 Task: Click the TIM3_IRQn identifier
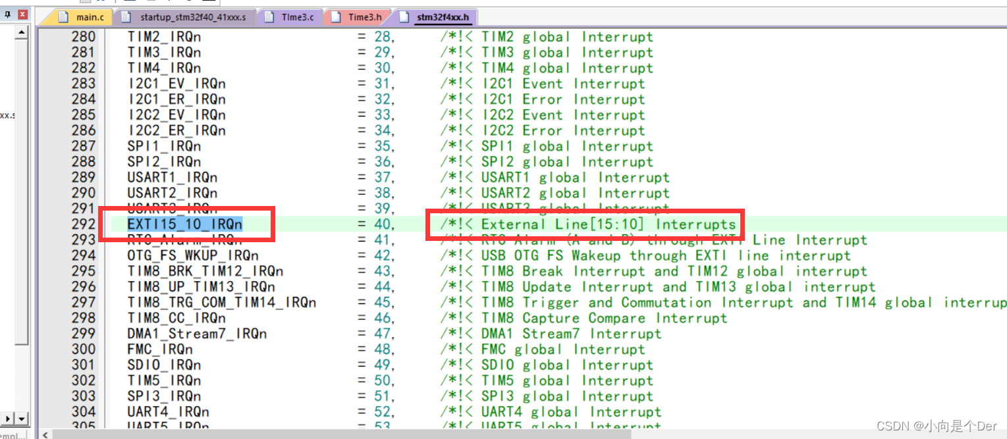(x=164, y=53)
